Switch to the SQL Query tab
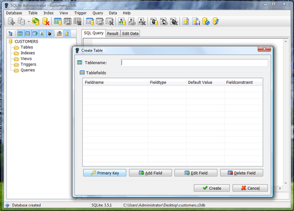Viewport: 294px width, 211px height. point(94,33)
